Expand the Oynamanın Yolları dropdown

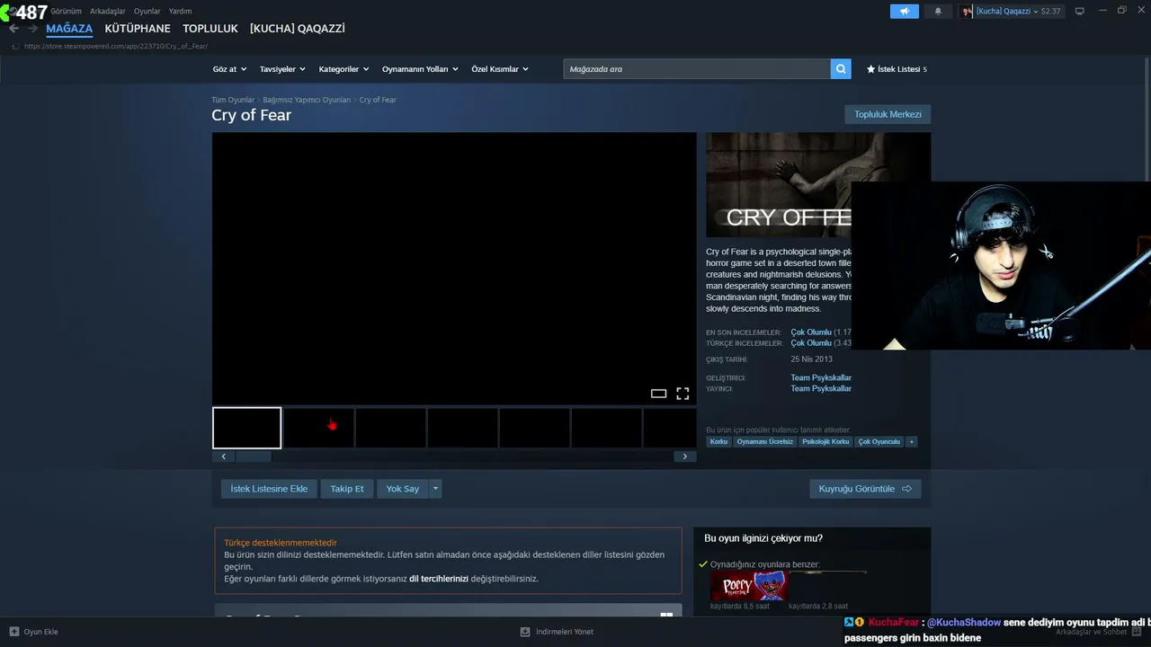coord(420,69)
